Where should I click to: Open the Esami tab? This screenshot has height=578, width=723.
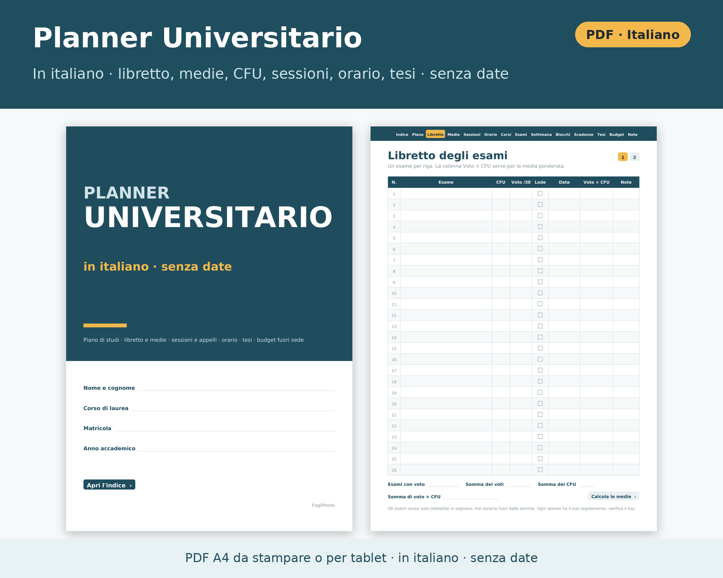coord(521,134)
